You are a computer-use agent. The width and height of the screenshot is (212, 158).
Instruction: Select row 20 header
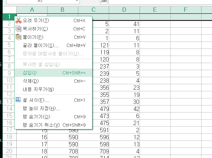[x=10, y=151]
